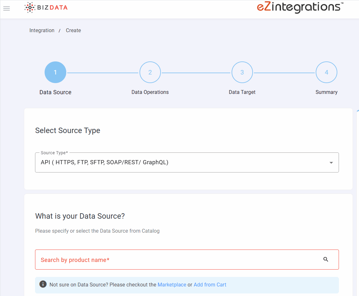Click the eZintegrations brand logo
The height and width of the screenshot is (296, 359).
point(300,7)
